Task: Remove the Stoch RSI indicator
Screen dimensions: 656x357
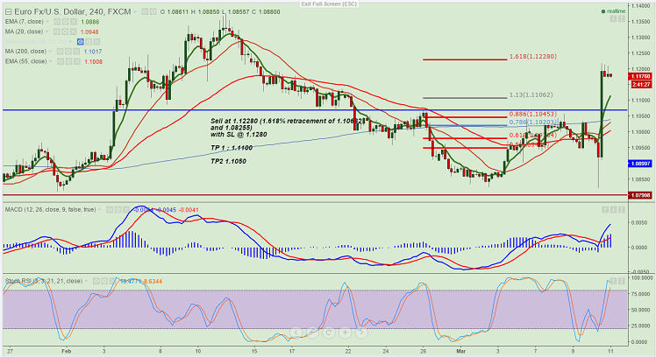Action: coord(112,281)
